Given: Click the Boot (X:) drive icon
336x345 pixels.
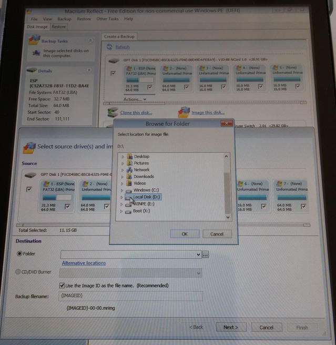Looking at the screenshot, I should [x=128, y=211].
